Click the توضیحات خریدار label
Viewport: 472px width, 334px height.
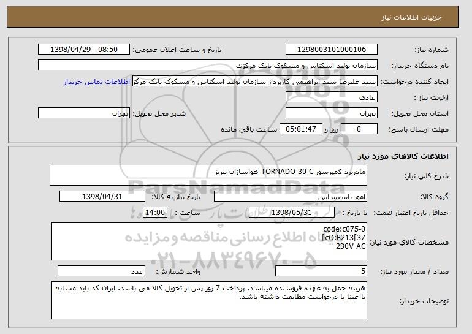pos(424,301)
